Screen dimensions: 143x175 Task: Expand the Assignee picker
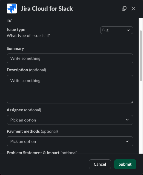[x=70, y=120]
